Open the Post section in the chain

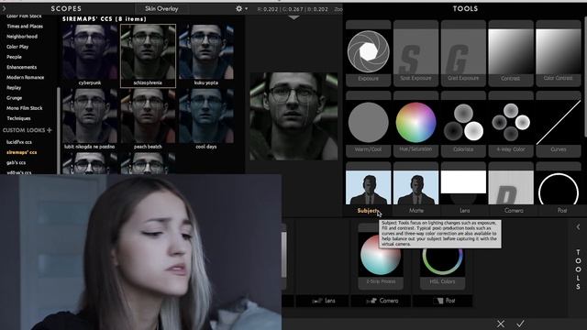[x=442, y=301]
